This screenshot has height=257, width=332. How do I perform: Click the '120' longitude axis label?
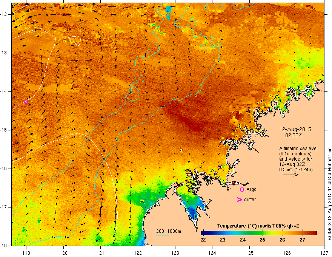pyautogui.click(x=63, y=253)
